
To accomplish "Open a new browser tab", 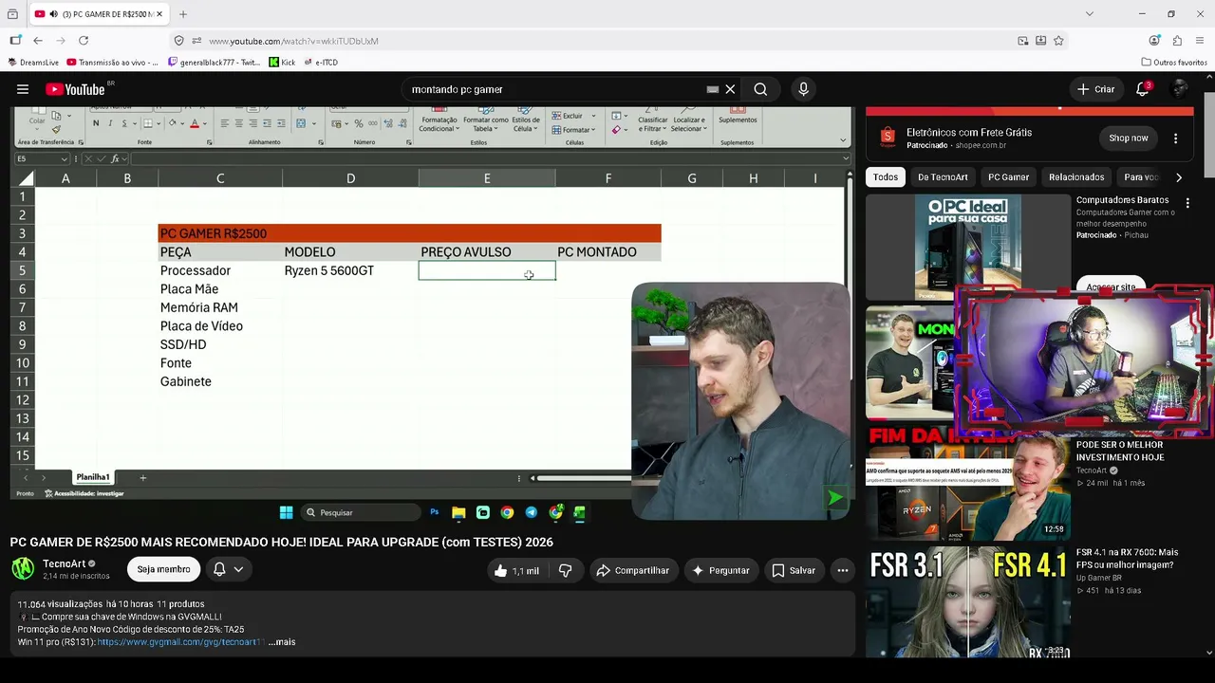I will click(x=183, y=14).
